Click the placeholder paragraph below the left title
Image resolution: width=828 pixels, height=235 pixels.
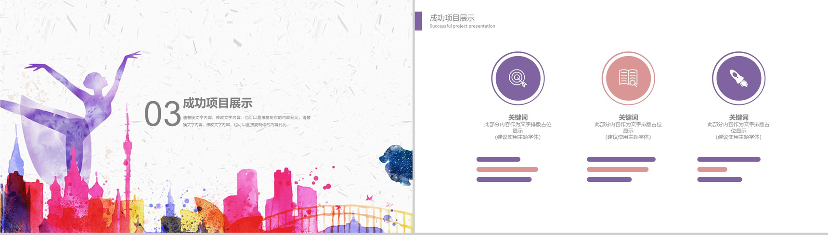(x=246, y=121)
